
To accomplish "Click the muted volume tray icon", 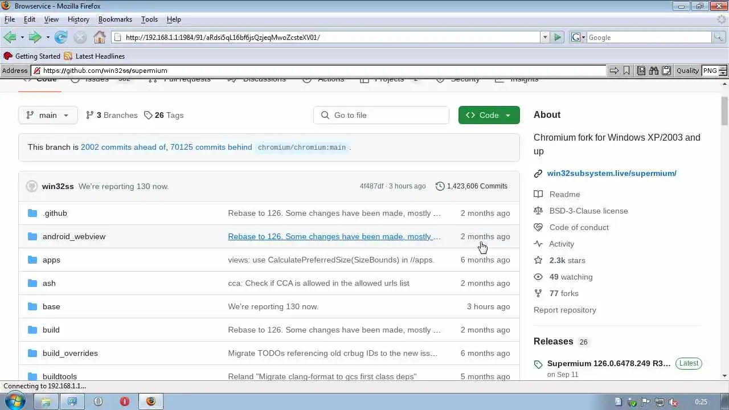I will (674, 402).
